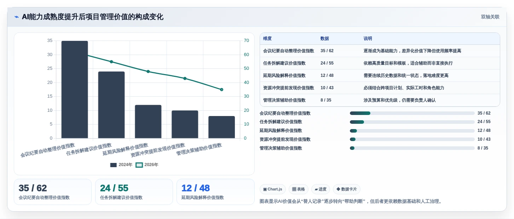Click the 2026 line point at value 43
The width and height of the screenshot is (514, 219).
tap(185, 78)
